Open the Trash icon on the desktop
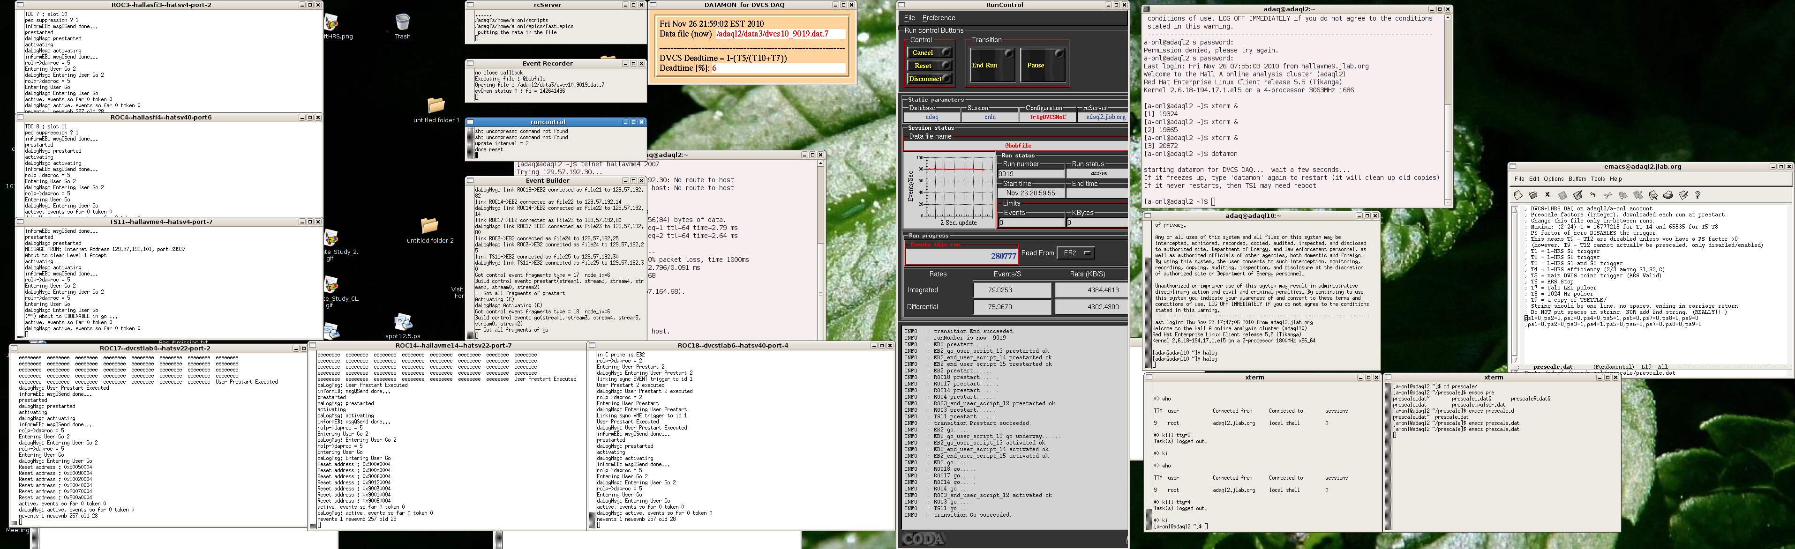This screenshot has height=549, width=1795. point(402,26)
